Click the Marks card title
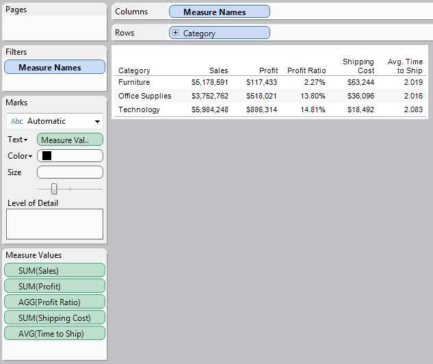The height and width of the screenshot is (364, 433). (x=16, y=103)
